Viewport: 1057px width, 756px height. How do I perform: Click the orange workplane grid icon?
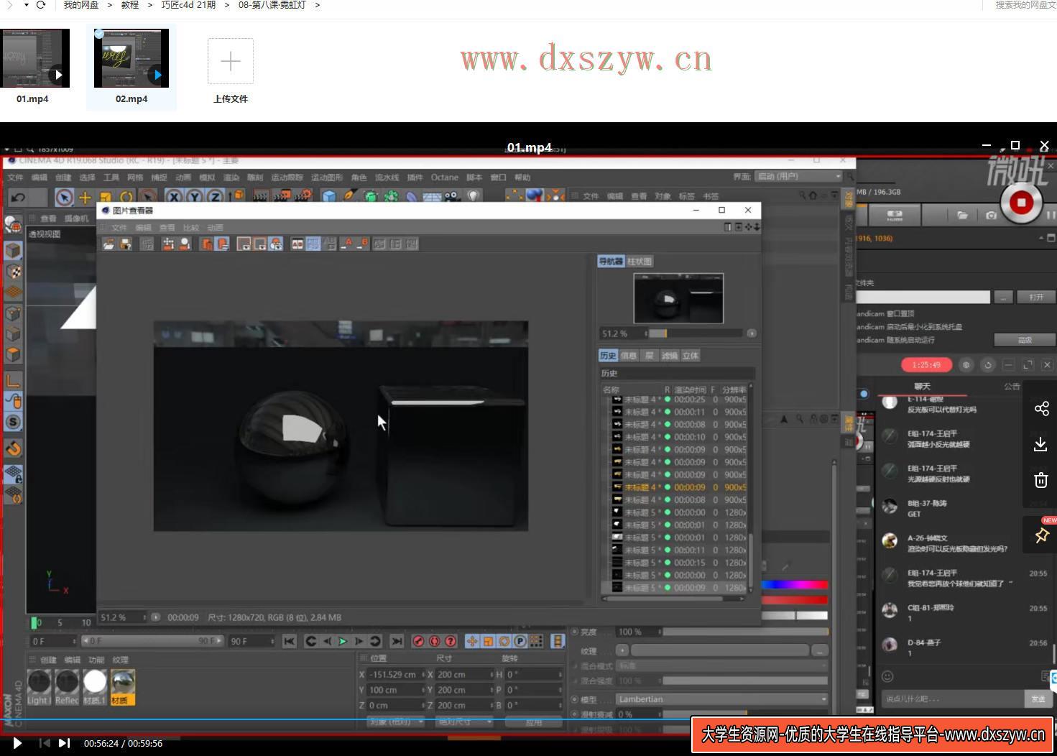coord(13,292)
